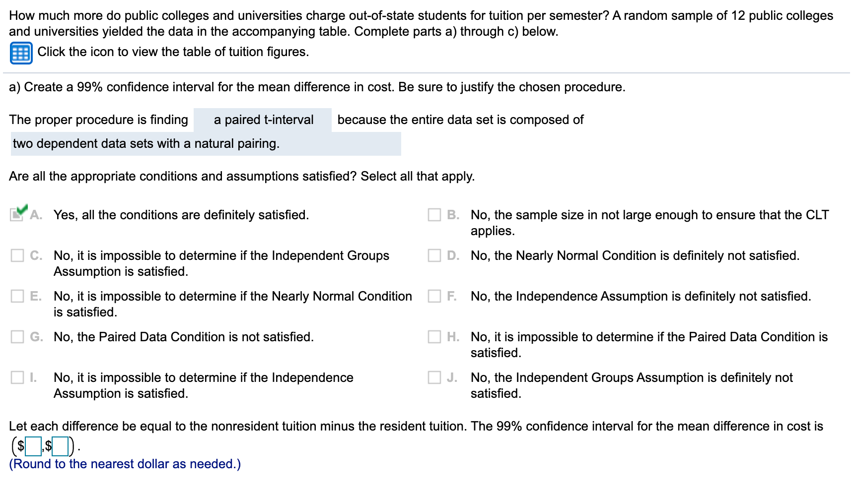Click the lower bound dollar input box
The height and width of the screenshot is (493, 856).
coord(33,447)
